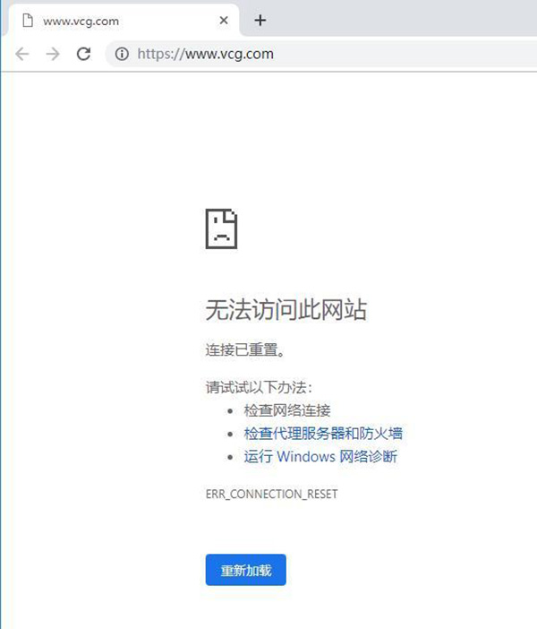Click the 检查网络连接 list item
The image size is (537, 629).
tap(287, 410)
